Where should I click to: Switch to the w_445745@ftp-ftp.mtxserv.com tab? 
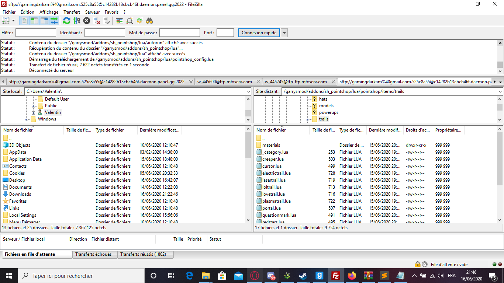[x=296, y=82]
